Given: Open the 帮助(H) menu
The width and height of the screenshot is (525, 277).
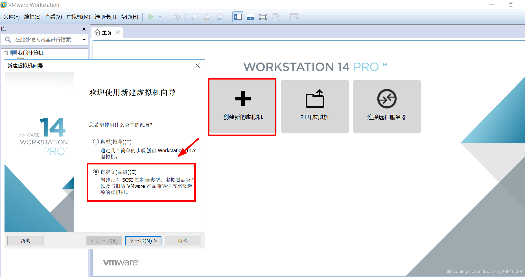Looking at the screenshot, I should [130, 17].
